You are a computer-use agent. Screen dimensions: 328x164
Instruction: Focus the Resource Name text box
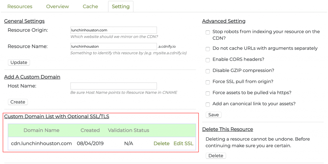113,46
